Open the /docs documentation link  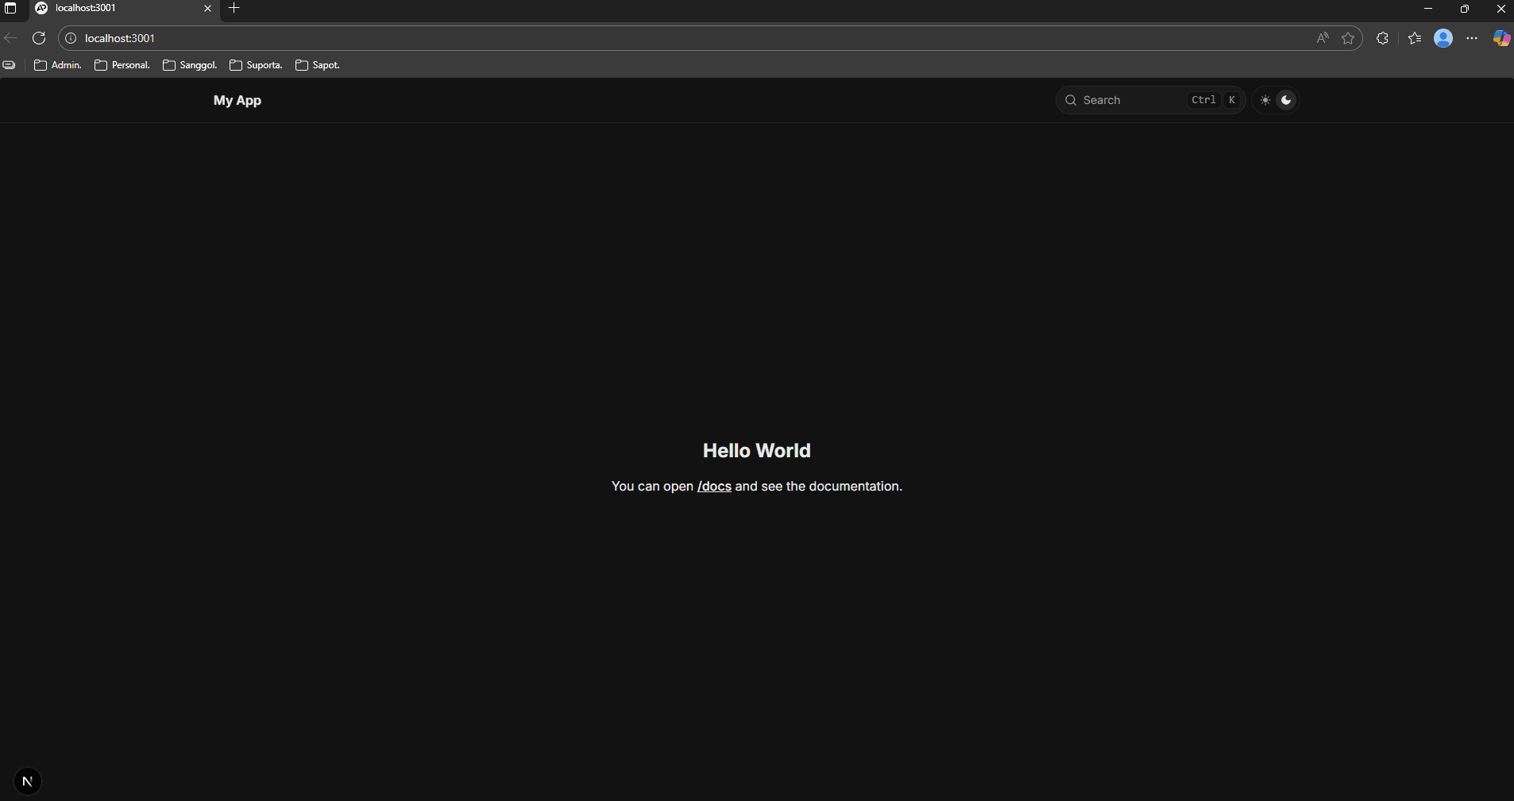[x=714, y=487]
